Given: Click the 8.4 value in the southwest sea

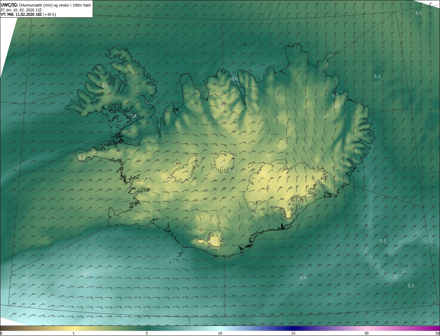Looking at the screenshot, I should [86, 273].
